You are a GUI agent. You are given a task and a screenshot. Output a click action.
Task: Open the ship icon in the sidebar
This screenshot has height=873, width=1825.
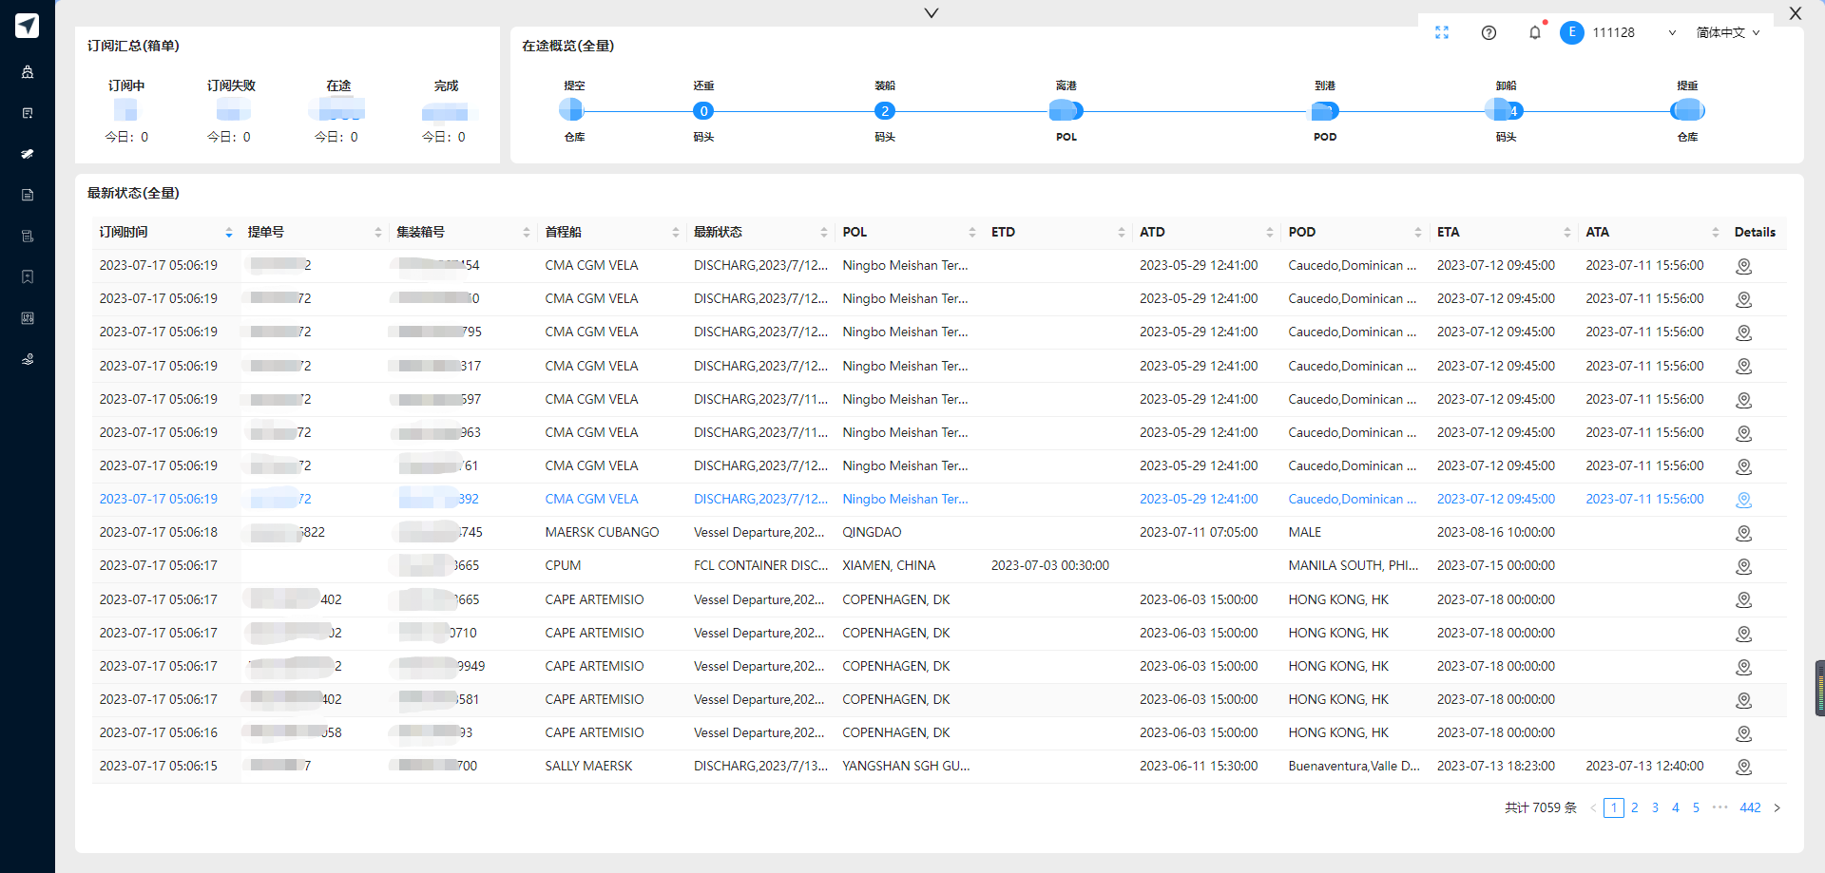coord(28,71)
